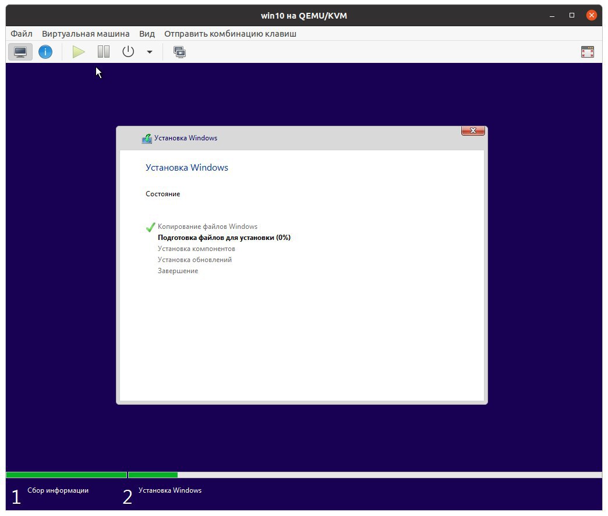Screen dimensions: 608x516
Task: Open Отправить комбинацию клавиш menu
Action: click(230, 34)
